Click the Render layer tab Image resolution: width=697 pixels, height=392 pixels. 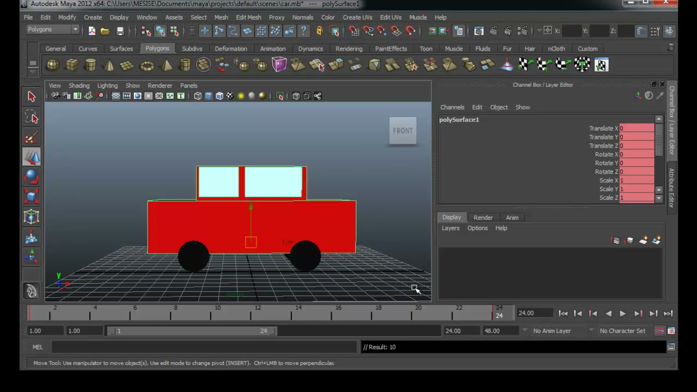(483, 217)
